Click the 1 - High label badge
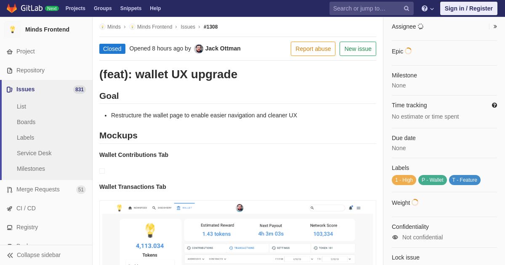The height and width of the screenshot is (265, 505). (404, 180)
